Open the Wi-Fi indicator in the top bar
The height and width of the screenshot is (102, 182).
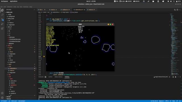click(x=168, y=1)
